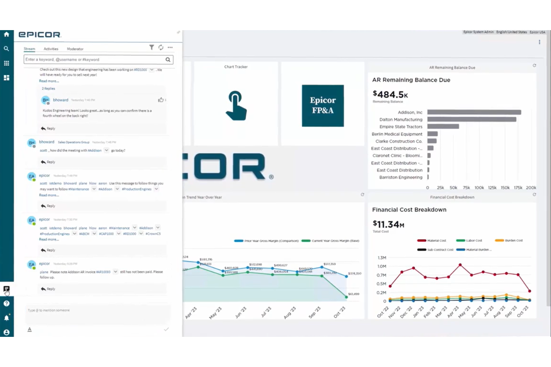Refresh the activity stream
Screen dimensions: 551x367
(161, 47)
